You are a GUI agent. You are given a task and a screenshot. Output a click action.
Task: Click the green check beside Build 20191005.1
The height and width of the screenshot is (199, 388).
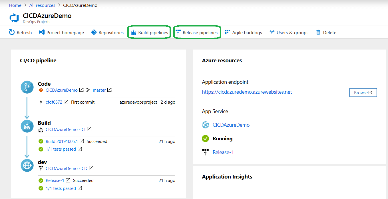pyautogui.click(x=41, y=141)
